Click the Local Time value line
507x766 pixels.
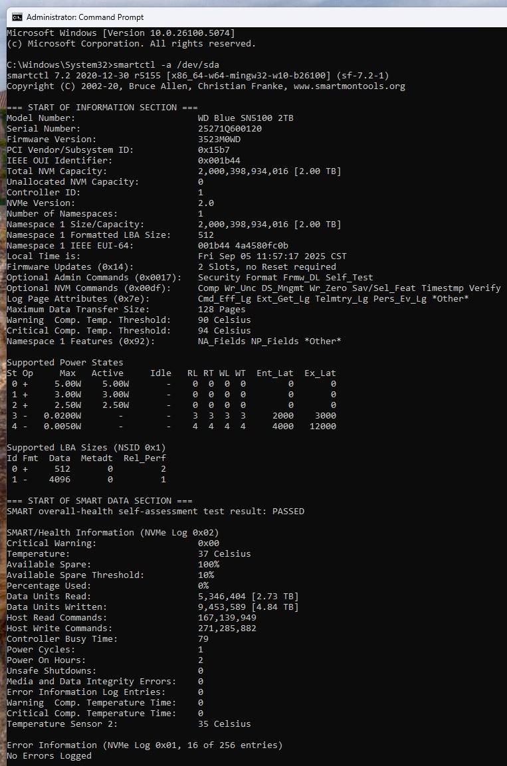pyautogui.click(x=272, y=256)
